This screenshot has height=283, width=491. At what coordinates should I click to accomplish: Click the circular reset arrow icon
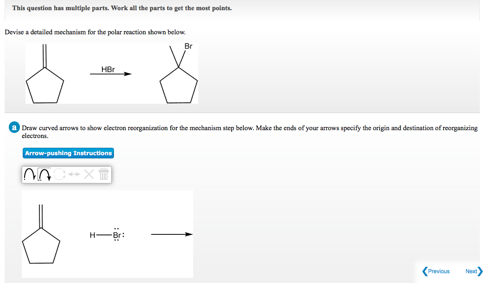(x=59, y=175)
